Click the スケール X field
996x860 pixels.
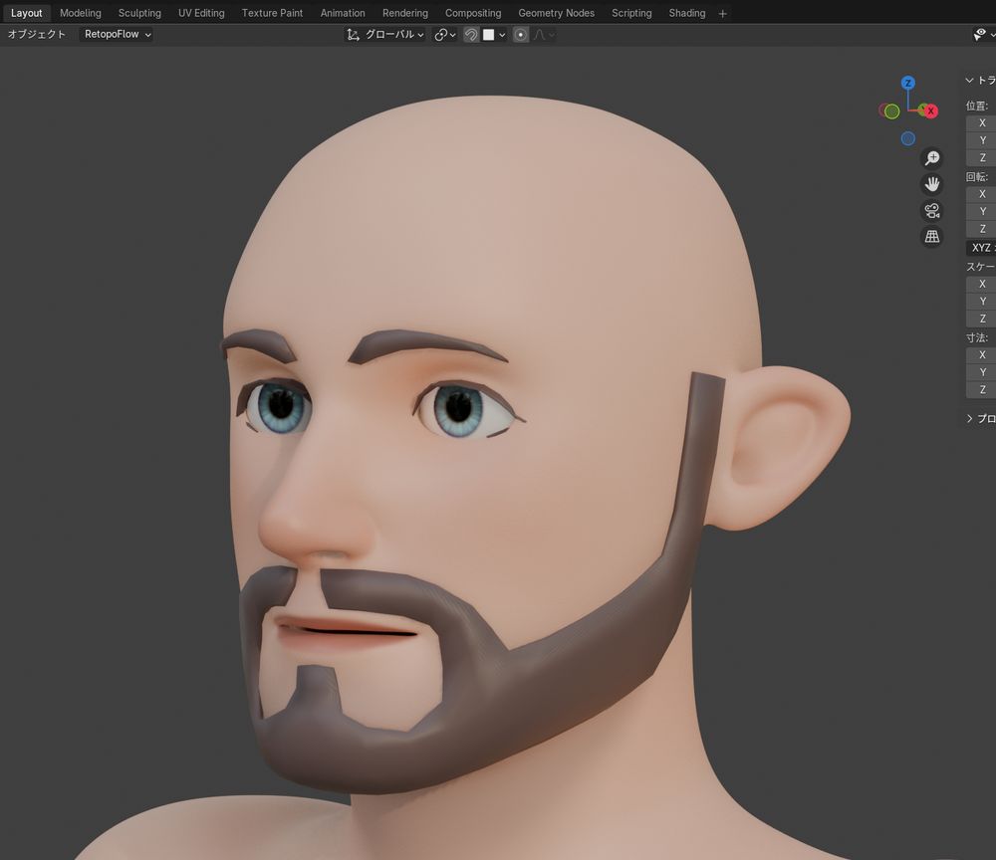(981, 284)
